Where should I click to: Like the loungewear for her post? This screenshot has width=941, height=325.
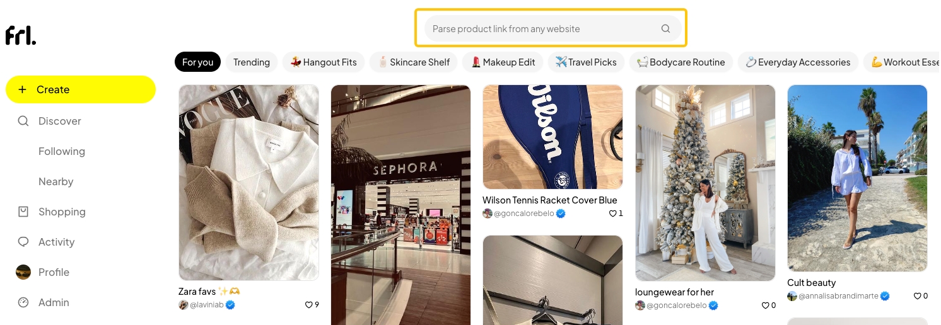[765, 305]
